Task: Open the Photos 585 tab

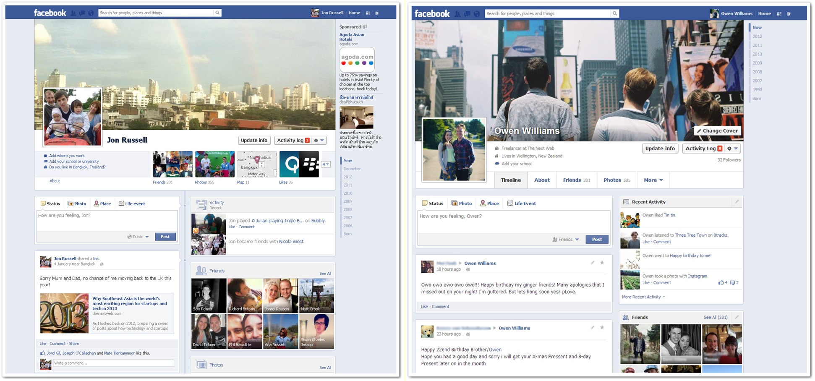Action: [616, 180]
